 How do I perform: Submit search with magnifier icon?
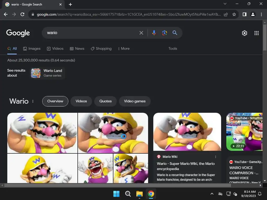[175, 33]
